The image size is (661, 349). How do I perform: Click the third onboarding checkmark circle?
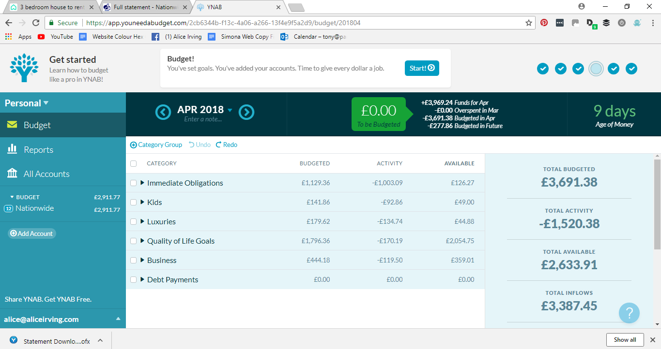[578, 69]
